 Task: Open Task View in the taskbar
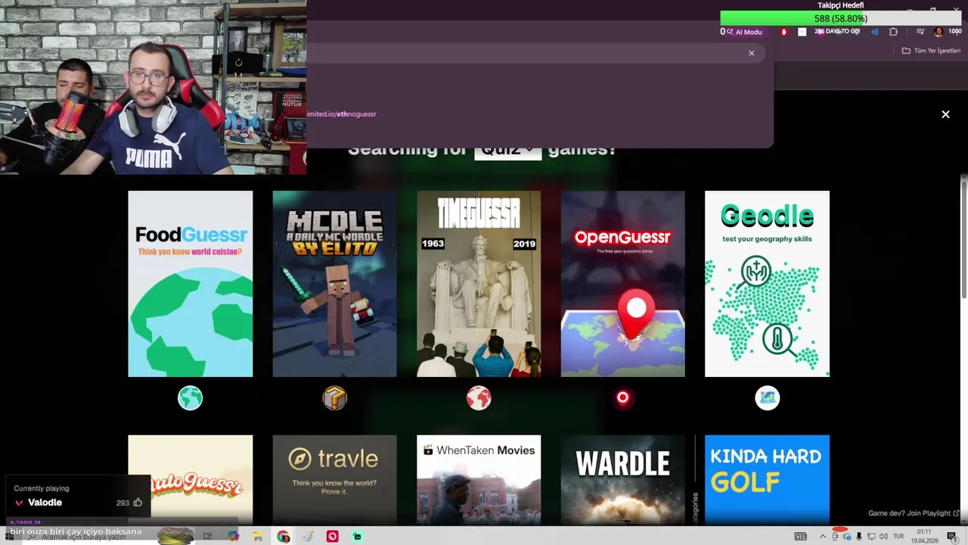pos(207,537)
